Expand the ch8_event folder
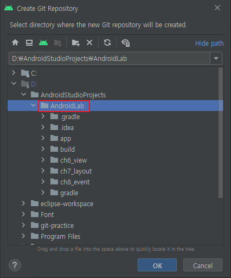The image size is (231, 278). (43, 182)
